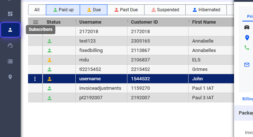Click status icon in fixedbilling row
Viewport: 253px width, 137px height.
[50, 51]
